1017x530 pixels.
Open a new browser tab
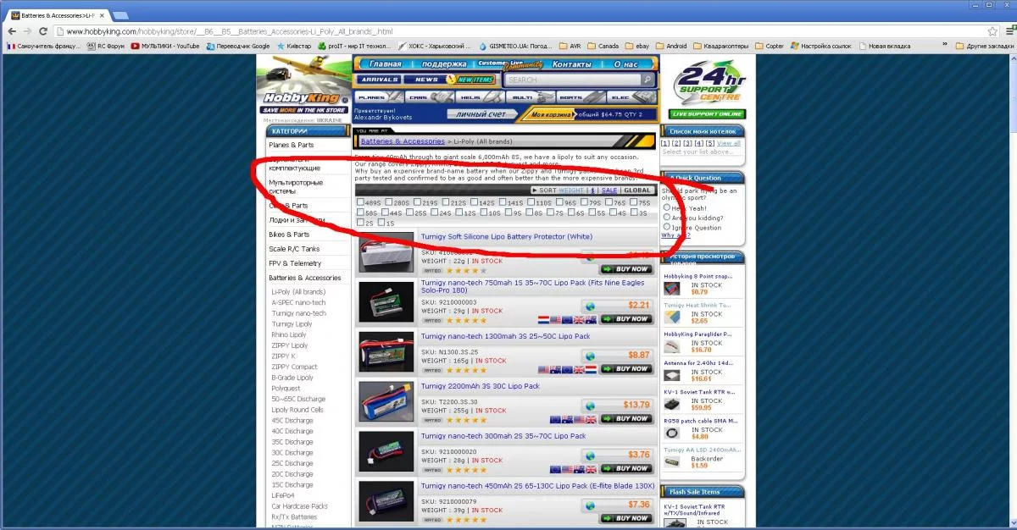[x=120, y=15]
